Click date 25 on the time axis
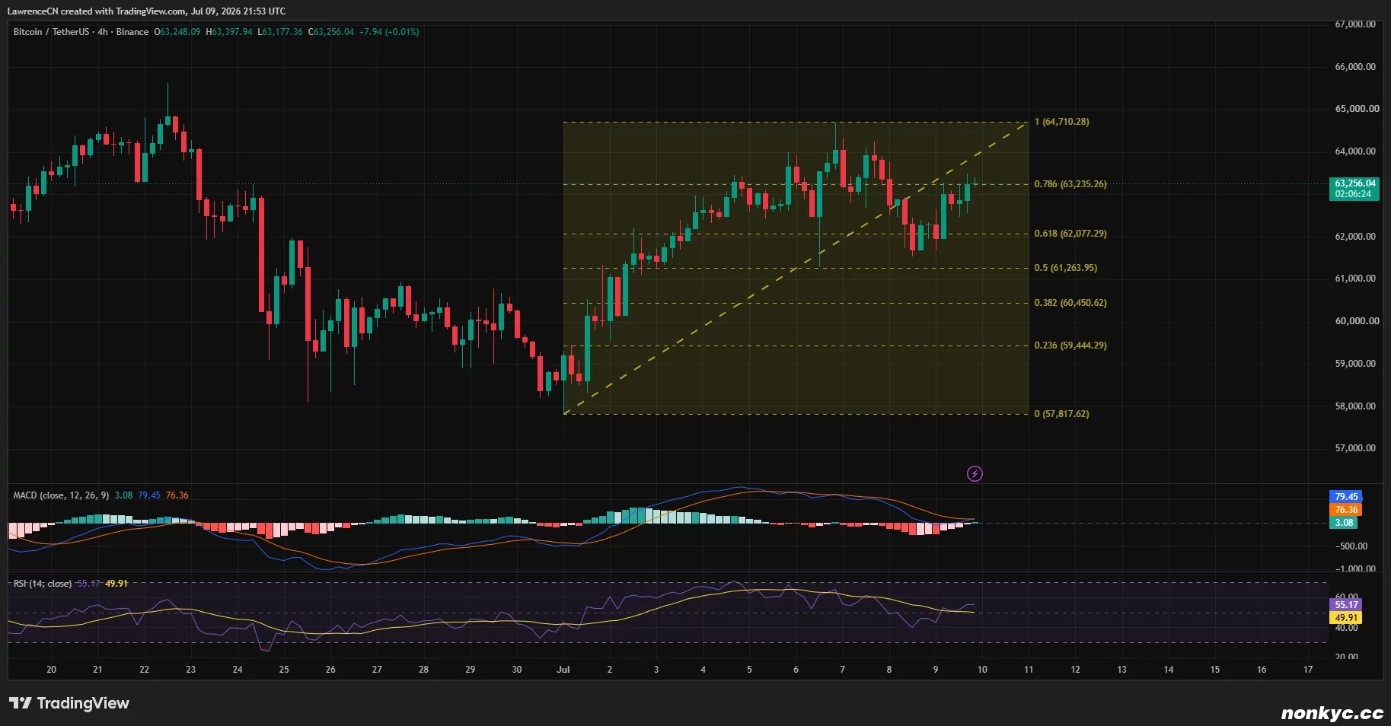Screen dimensions: 1391x726 click(x=284, y=670)
